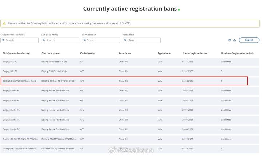The height and width of the screenshot is (156, 262).
Task: Sort by Confederation column header
Action: [x=88, y=54]
